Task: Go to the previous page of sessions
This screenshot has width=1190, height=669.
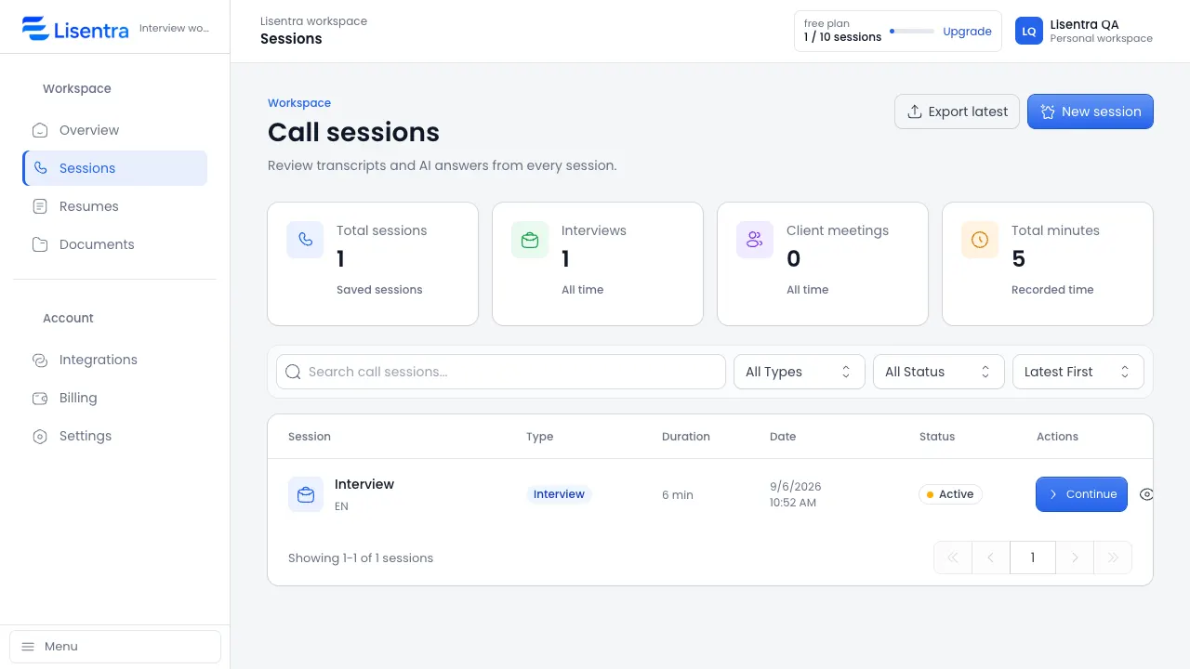Action: 991,557
